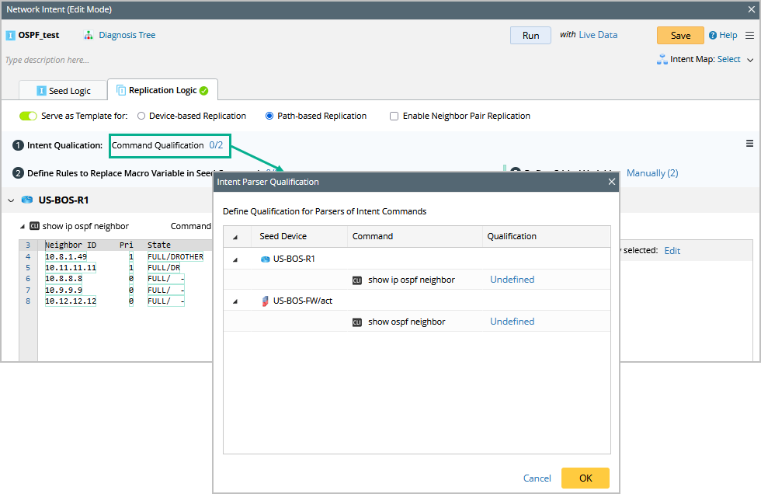
Task: Collapse the US-BOS-FW/act tree row
Action: tap(235, 301)
